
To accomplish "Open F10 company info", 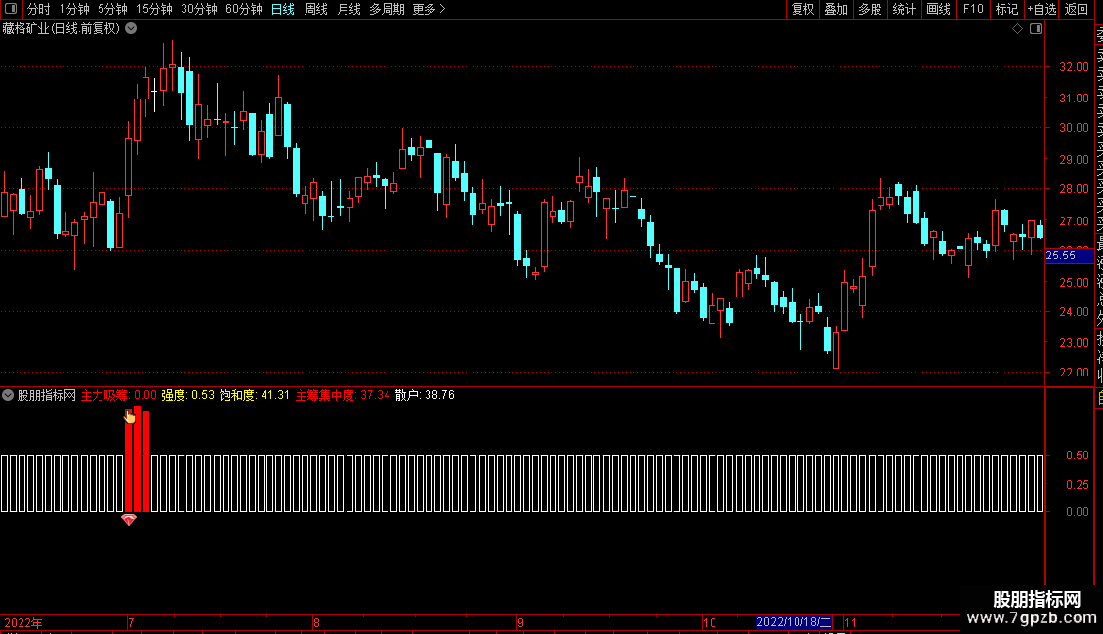I will [973, 9].
